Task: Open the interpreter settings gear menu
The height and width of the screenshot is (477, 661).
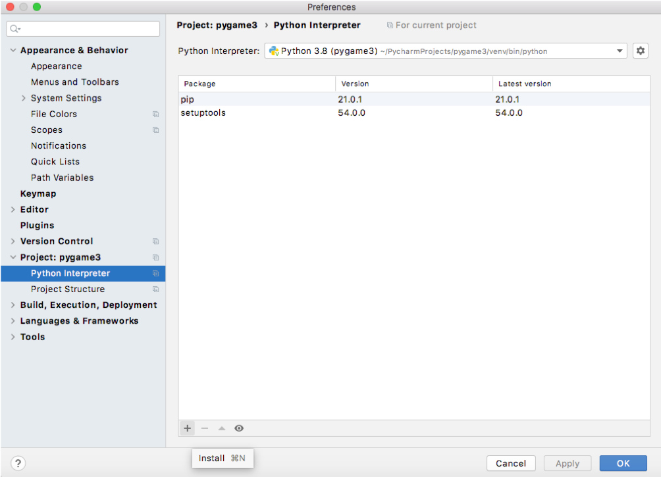Action: tap(641, 51)
